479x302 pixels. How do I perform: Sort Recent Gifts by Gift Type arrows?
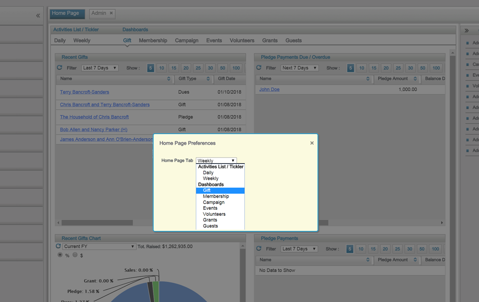click(x=208, y=79)
